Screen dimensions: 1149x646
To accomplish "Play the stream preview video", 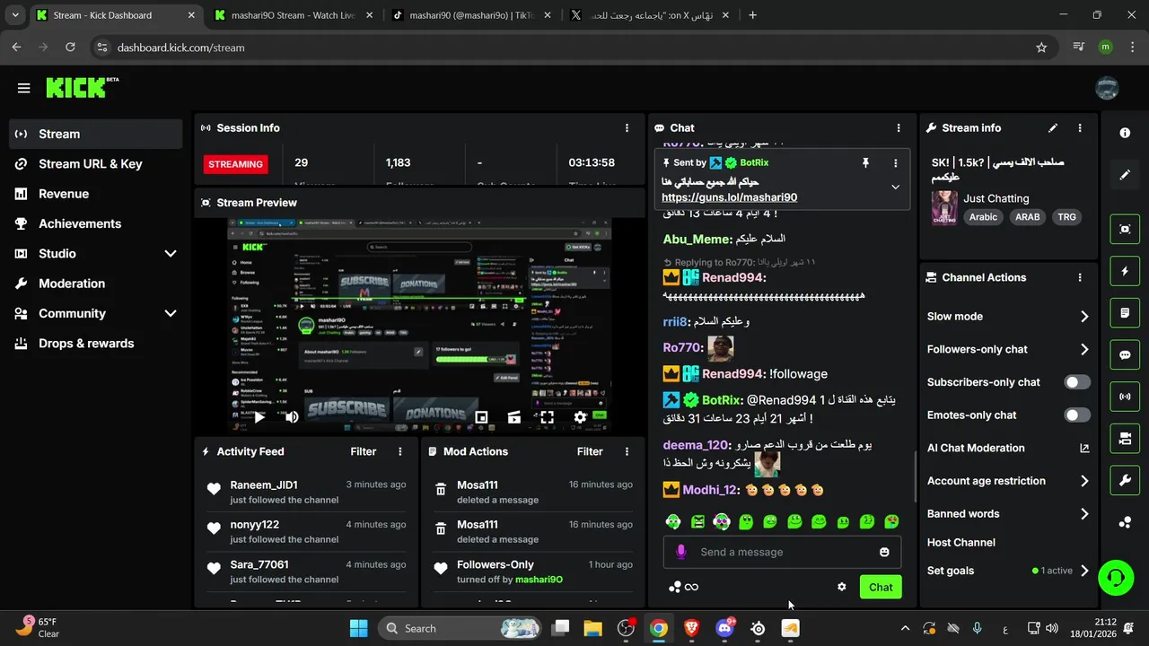I will tap(259, 417).
